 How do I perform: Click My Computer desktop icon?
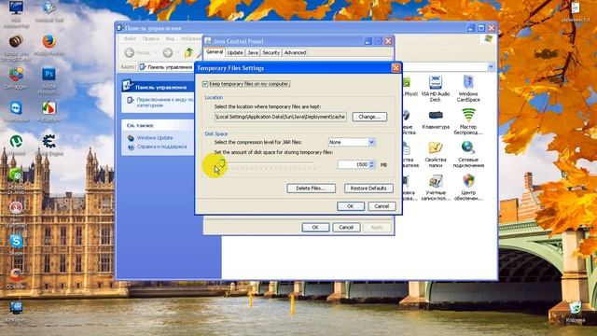tap(16, 15)
